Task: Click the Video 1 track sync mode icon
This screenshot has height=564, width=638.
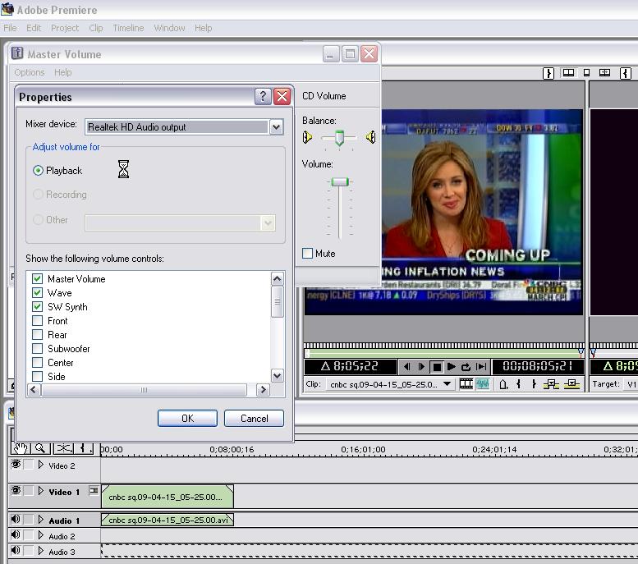Action: [x=94, y=491]
